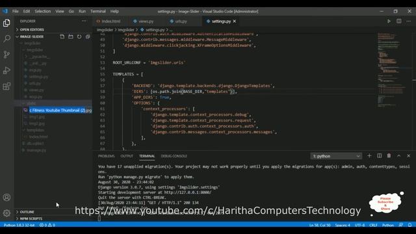Click the UTF-8 encoding in status bar
The height and width of the screenshot is (234, 416).
(x=359, y=225)
